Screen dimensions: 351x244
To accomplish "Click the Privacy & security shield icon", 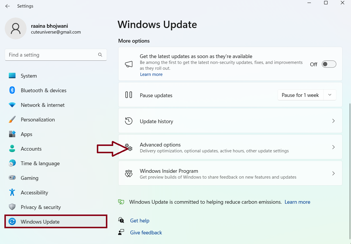I will click(x=12, y=207).
